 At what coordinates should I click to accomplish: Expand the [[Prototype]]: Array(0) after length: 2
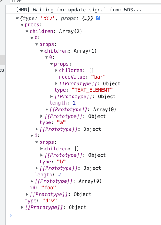pyautogui.click(x=32, y=181)
